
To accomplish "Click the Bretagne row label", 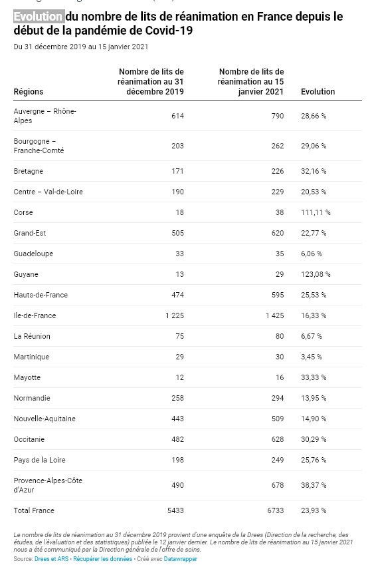I will [28, 171].
